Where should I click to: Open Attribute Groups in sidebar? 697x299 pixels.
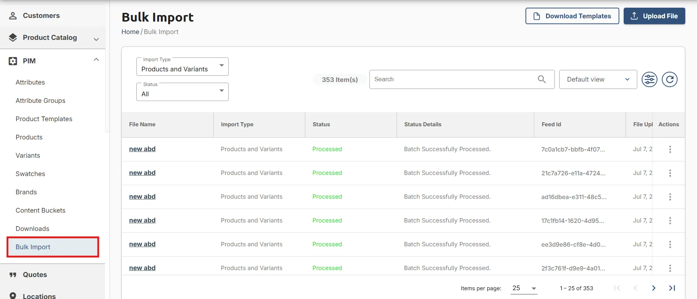click(x=41, y=101)
